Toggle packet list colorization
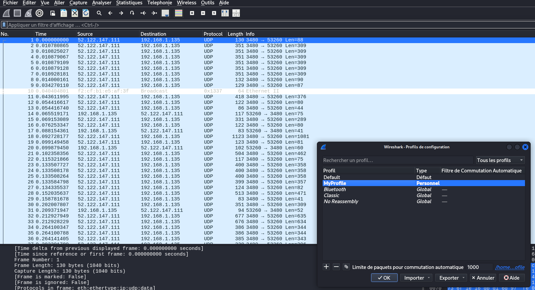535x290 pixels. point(179,13)
